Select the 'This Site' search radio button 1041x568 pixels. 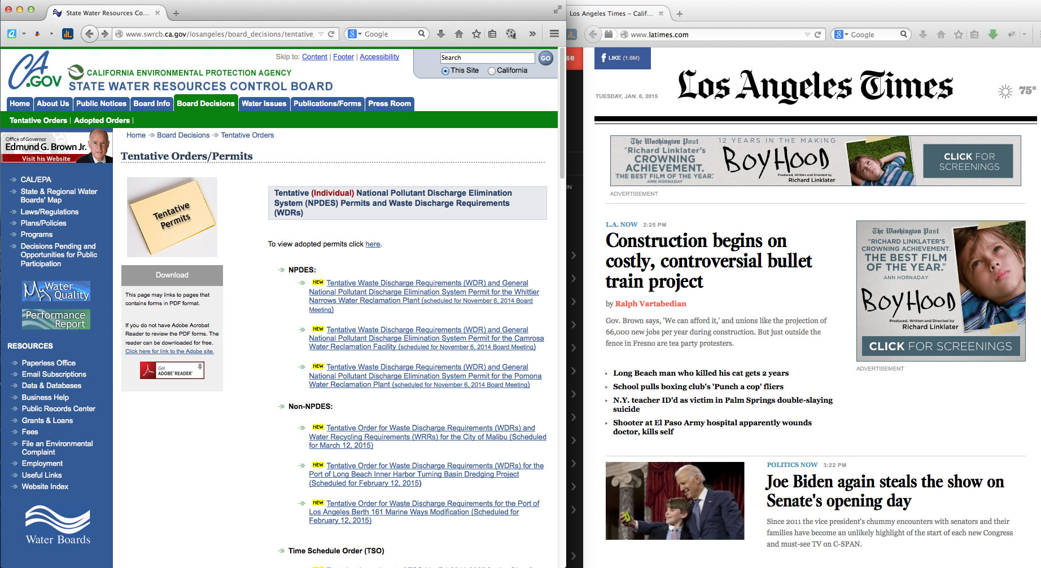click(445, 71)
